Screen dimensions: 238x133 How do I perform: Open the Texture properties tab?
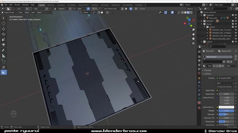click(x=199, y=108)
